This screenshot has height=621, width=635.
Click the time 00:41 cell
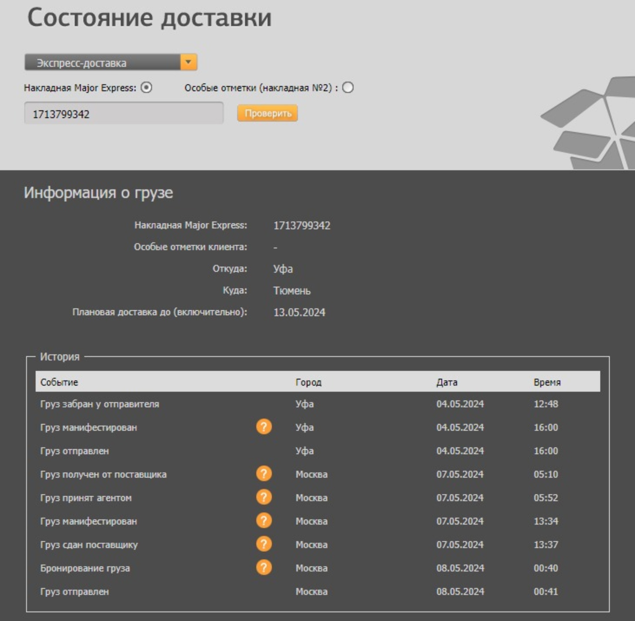click(546, 592)
